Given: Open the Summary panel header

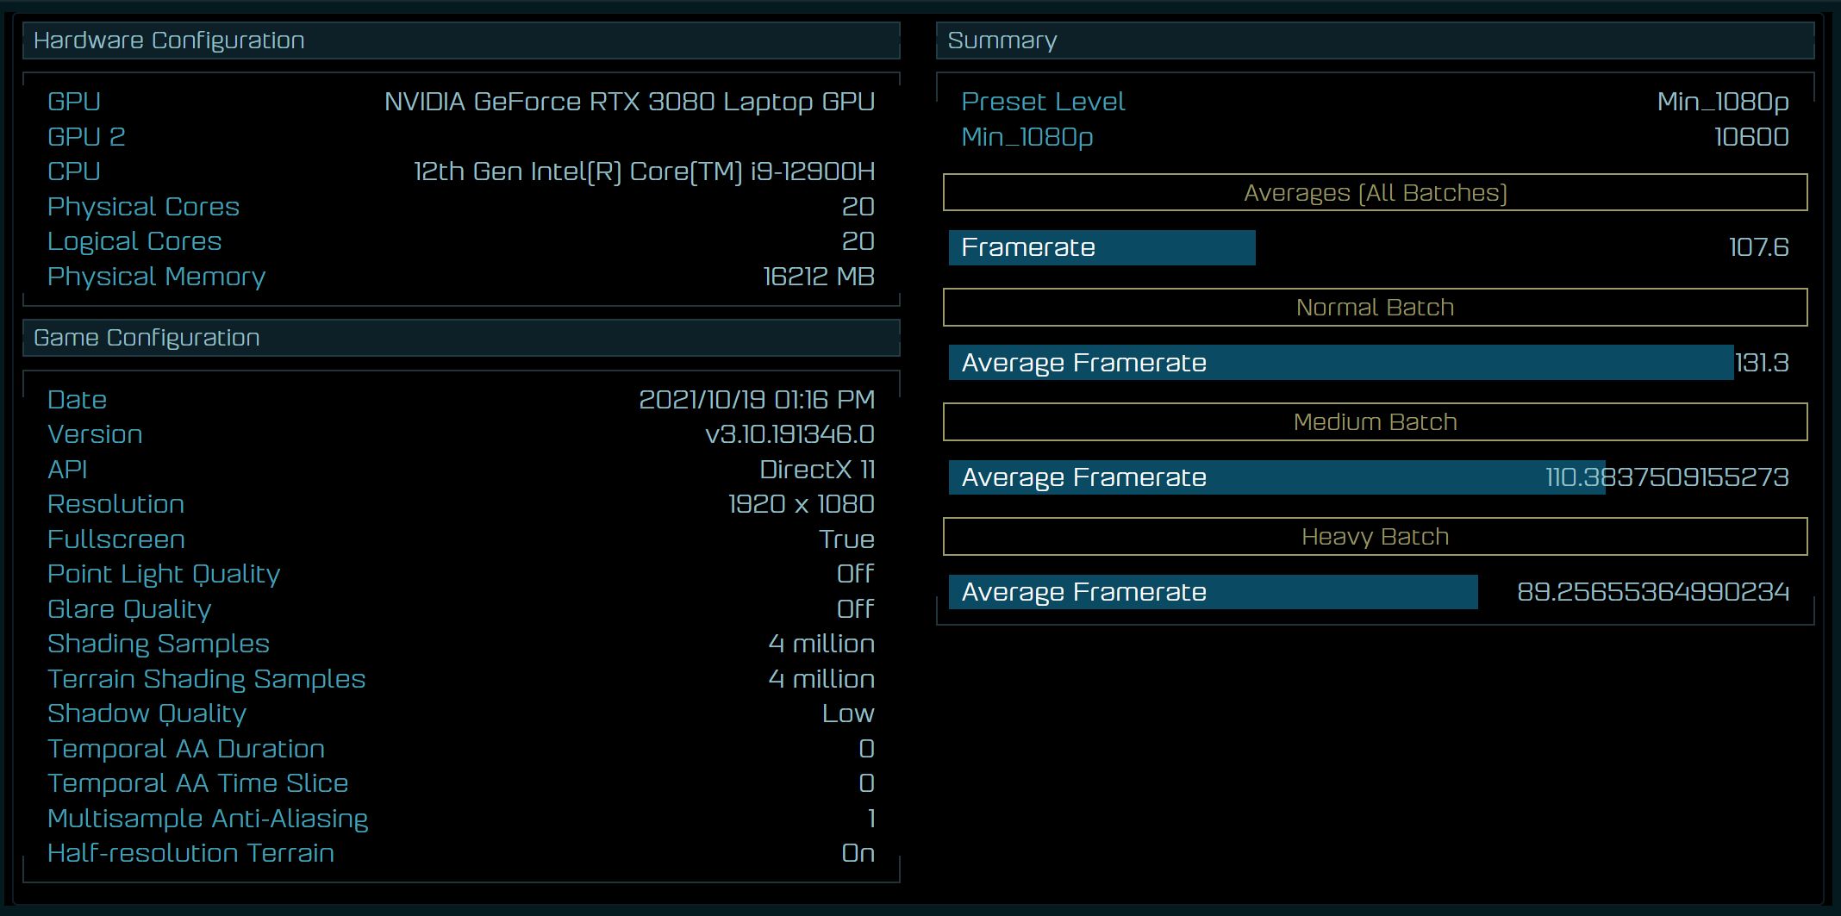Looking at the screenshot, I should click(1002, 40).
